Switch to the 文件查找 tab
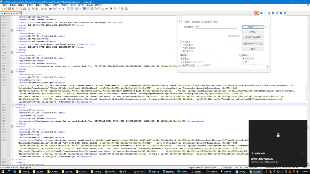The width and height of the screenshot is (310, 174). 196,22
